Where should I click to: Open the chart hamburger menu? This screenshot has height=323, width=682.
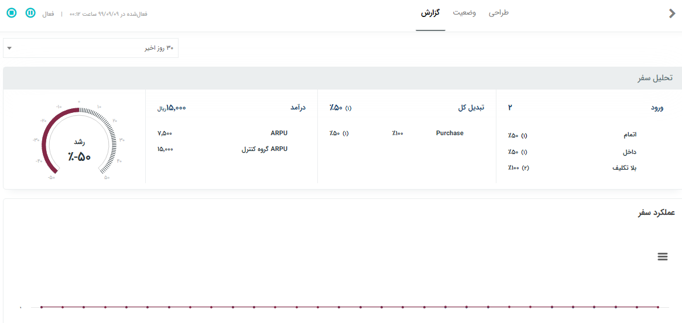click(663, 256)
